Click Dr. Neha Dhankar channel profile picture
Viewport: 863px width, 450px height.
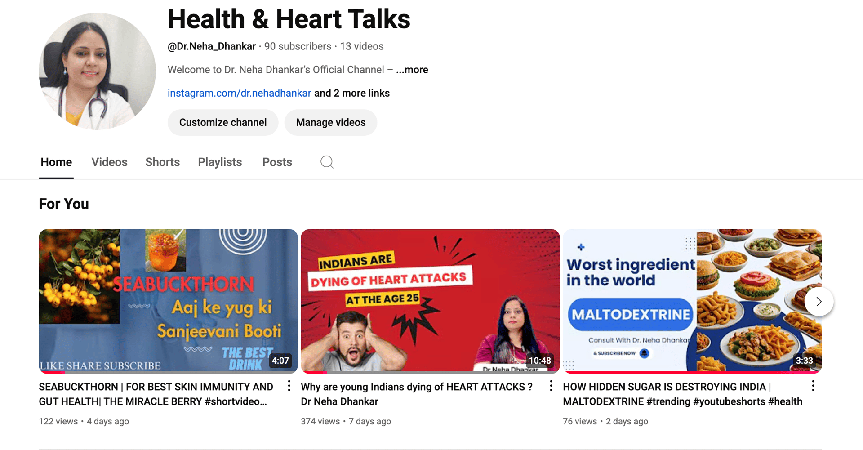tap(98, 71)
